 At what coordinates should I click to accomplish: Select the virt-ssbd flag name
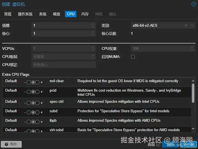pyautogui.click(x=56, y=130)
